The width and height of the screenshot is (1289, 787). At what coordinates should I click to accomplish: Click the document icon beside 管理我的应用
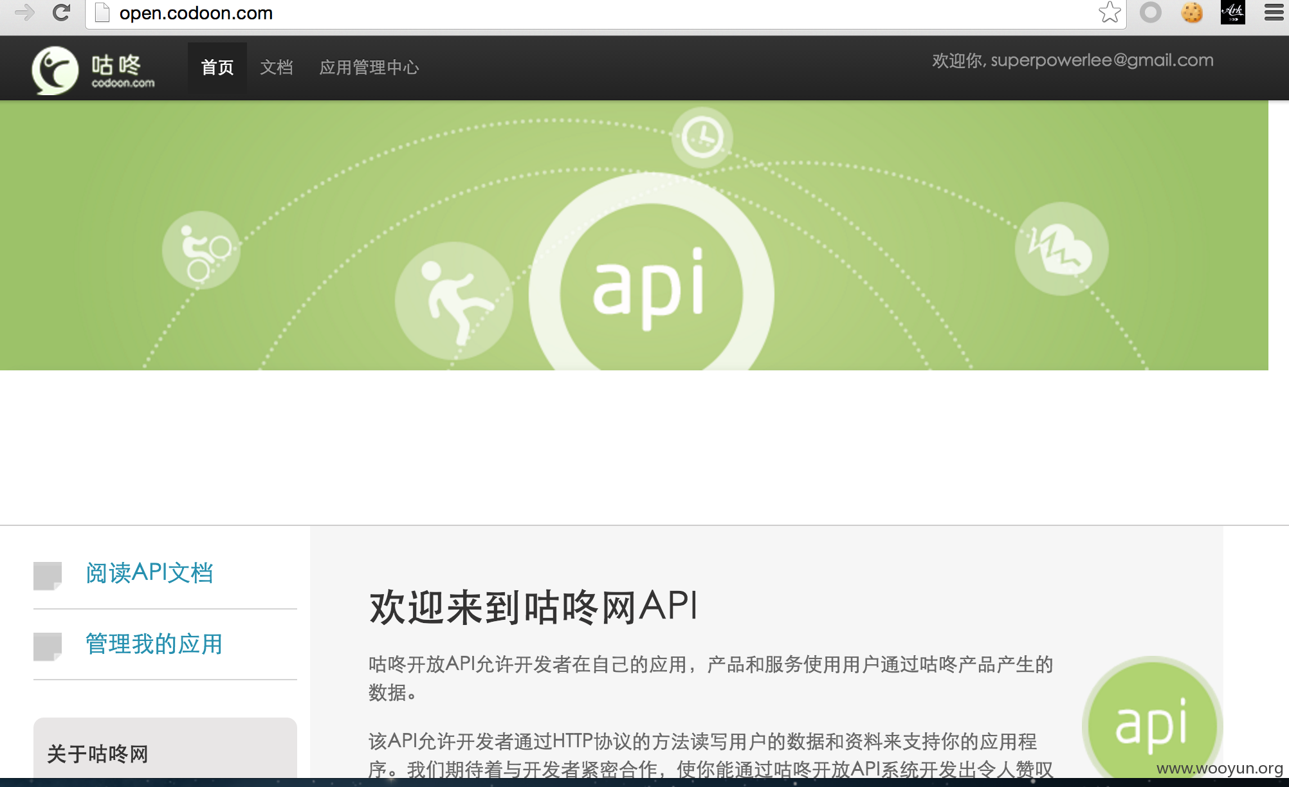click(x=48, y=647)
